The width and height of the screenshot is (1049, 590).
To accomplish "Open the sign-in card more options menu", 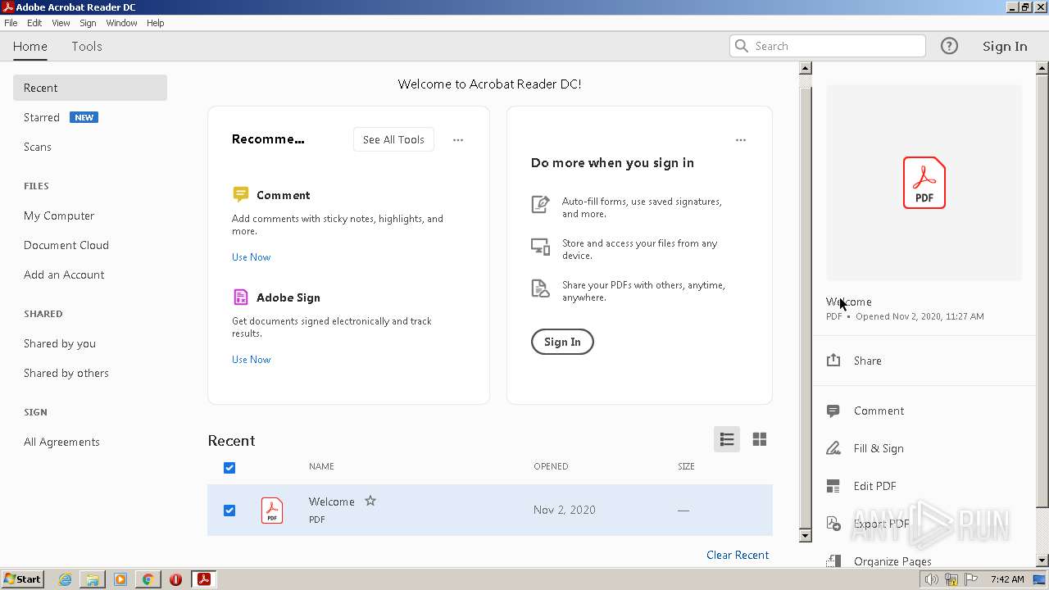I will point(741,139).
